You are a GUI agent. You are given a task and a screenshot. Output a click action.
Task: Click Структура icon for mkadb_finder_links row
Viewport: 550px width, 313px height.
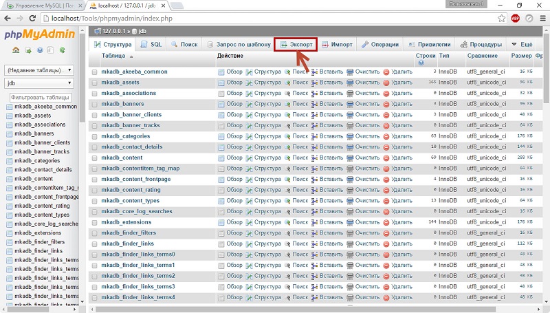249,244
